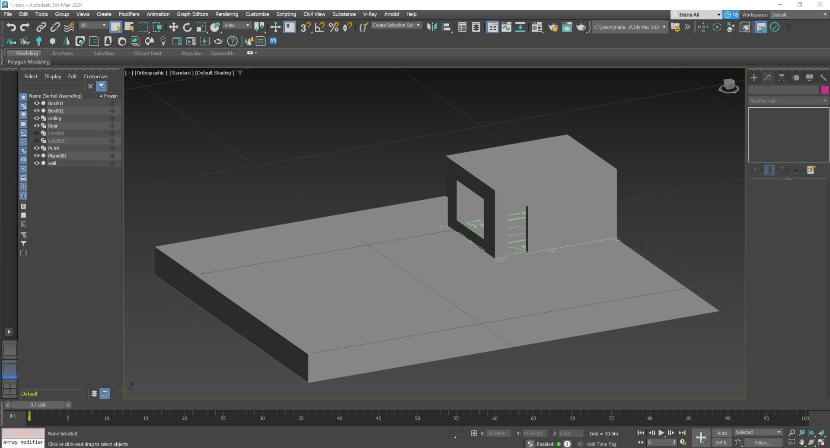Click the Filters... button
This screenshot has width=830, height=448.
(763, 443)
